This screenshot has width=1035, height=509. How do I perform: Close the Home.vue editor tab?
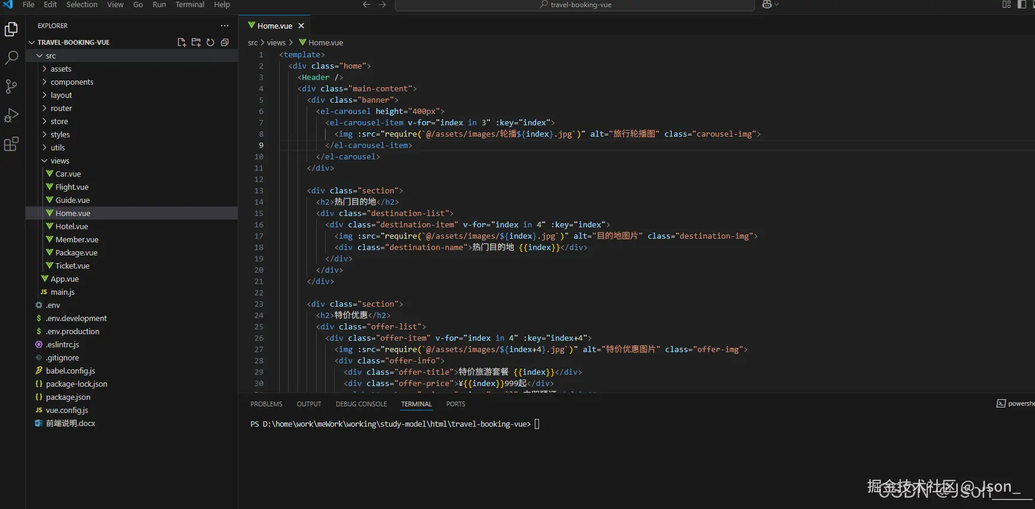coord(301,26)
